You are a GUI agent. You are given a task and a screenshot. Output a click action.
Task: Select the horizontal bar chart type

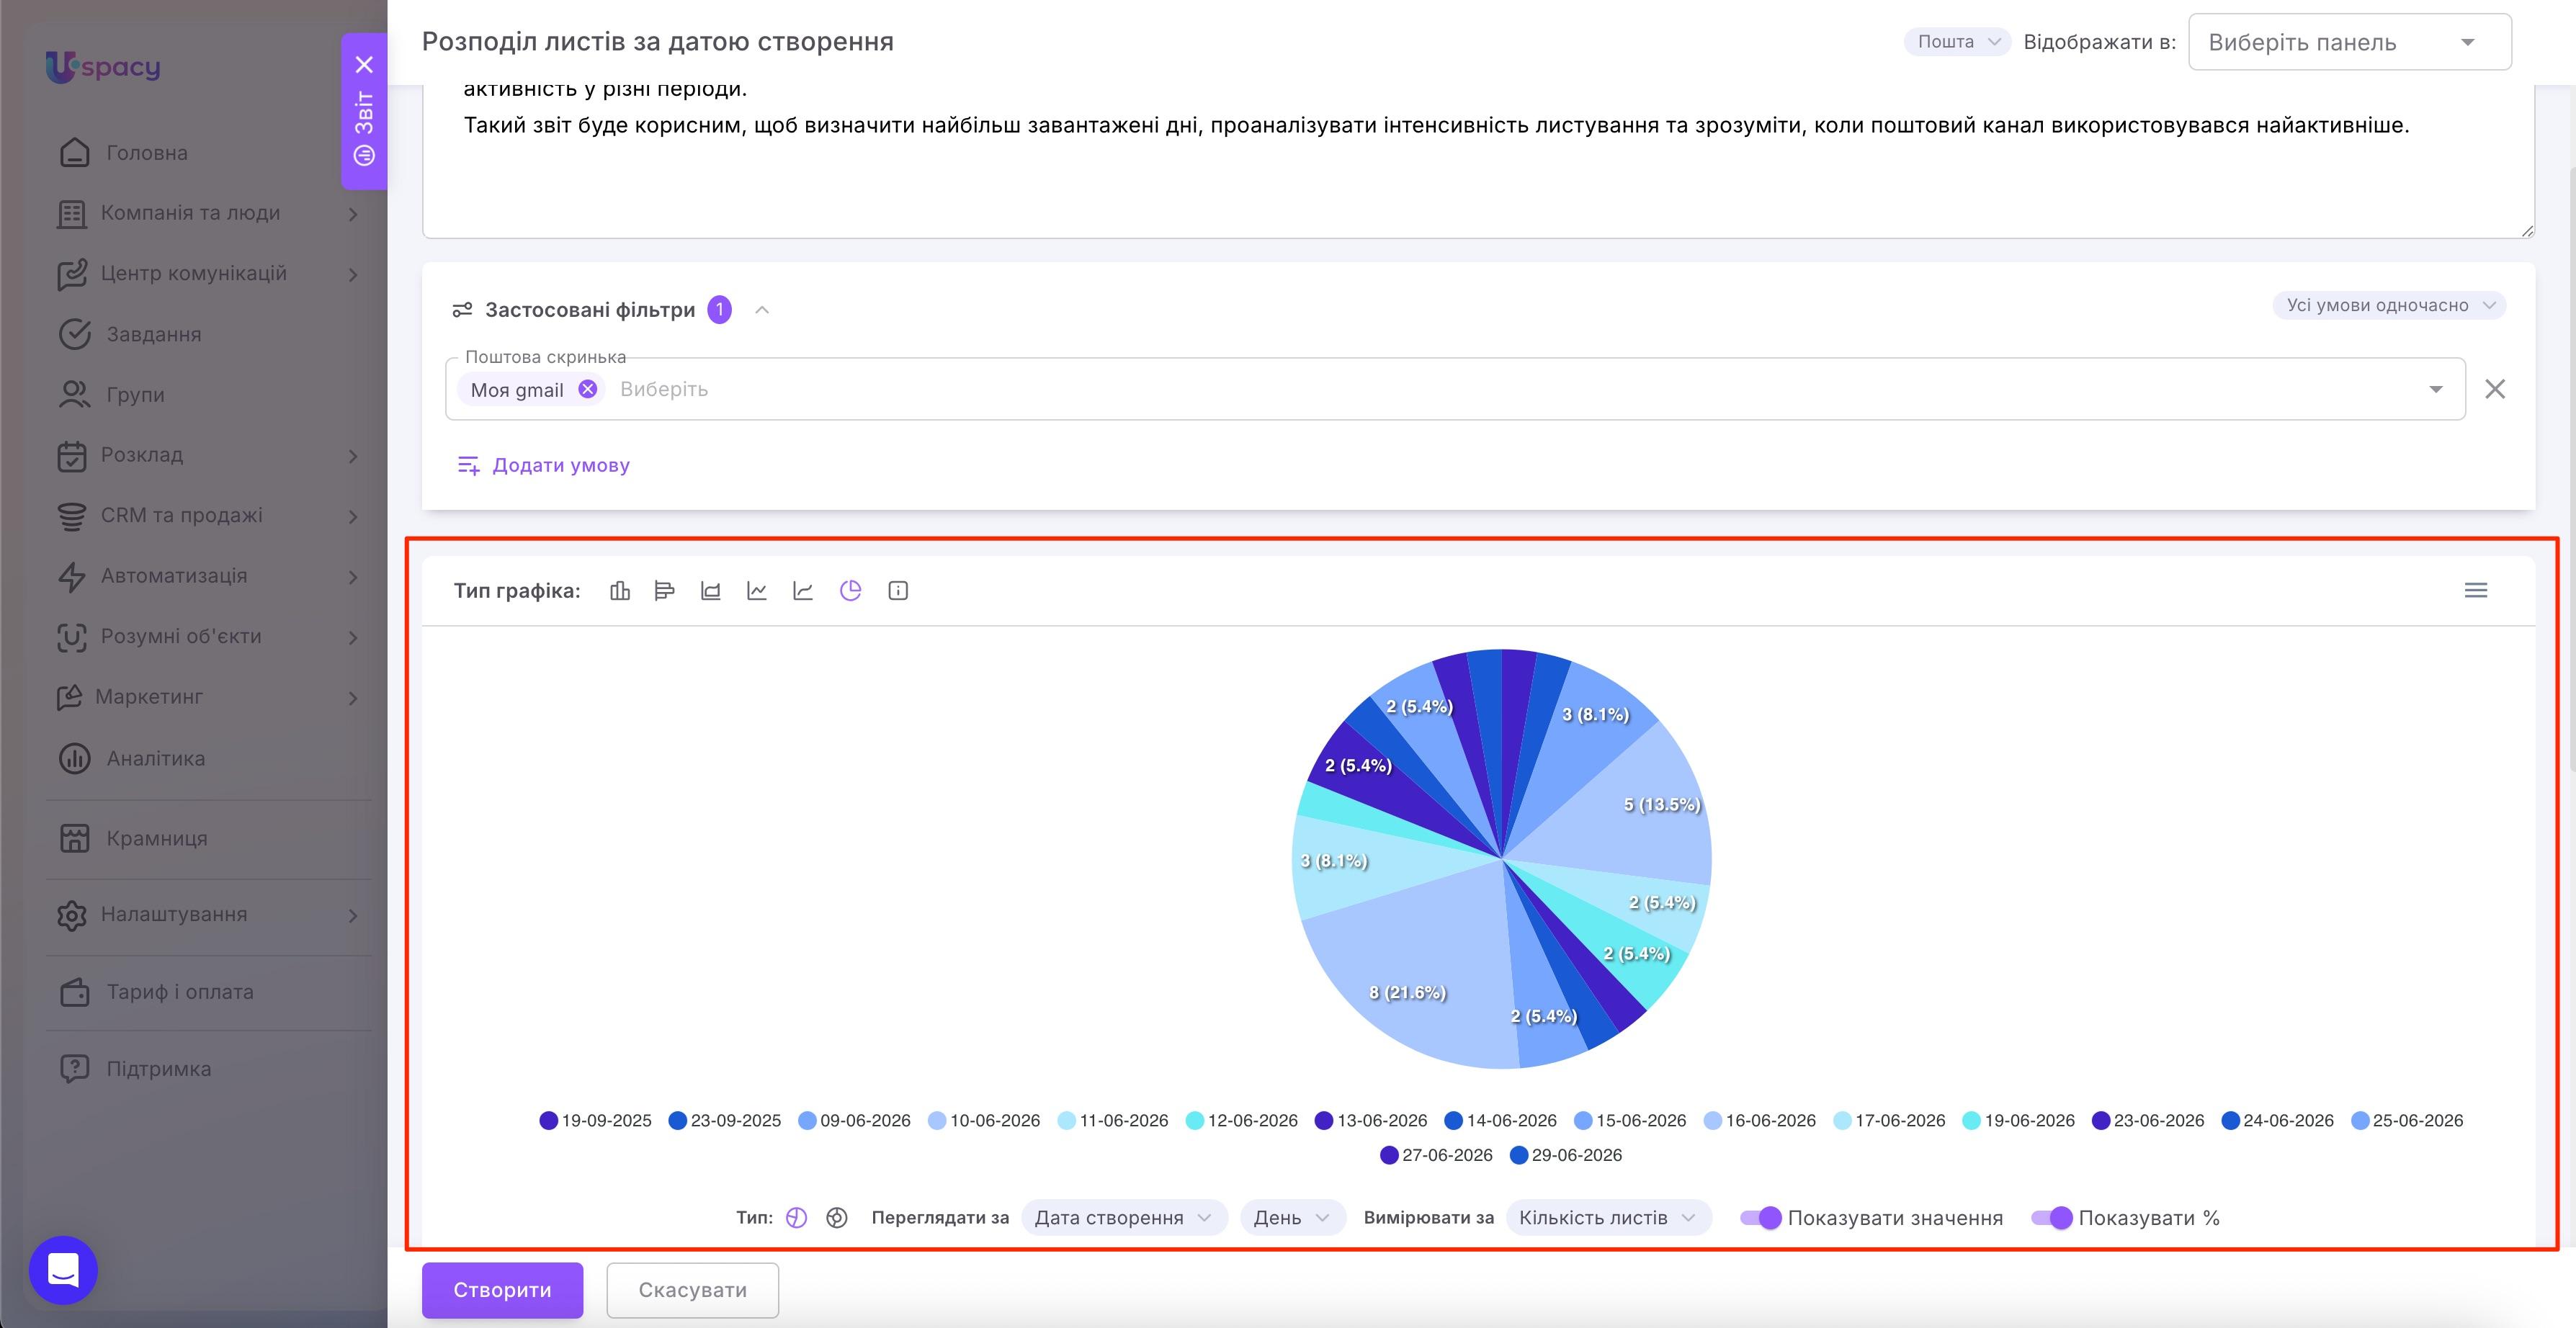(x=665, y=591)
